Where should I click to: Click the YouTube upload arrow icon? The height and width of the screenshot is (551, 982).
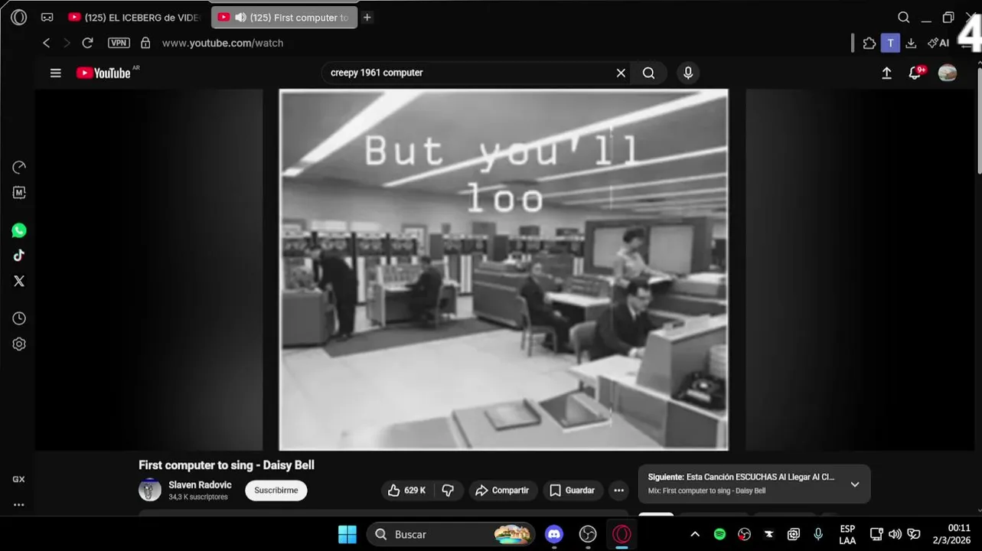pyautogui.click(x=886, y=73)
